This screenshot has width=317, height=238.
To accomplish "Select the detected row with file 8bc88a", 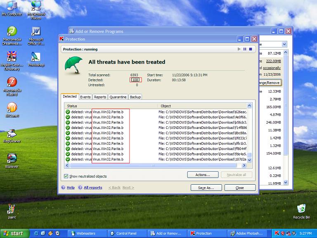I will coord(156,133).
